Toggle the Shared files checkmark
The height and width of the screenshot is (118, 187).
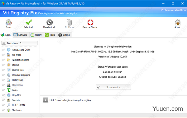pyautogui.click(x=3, y=70)
